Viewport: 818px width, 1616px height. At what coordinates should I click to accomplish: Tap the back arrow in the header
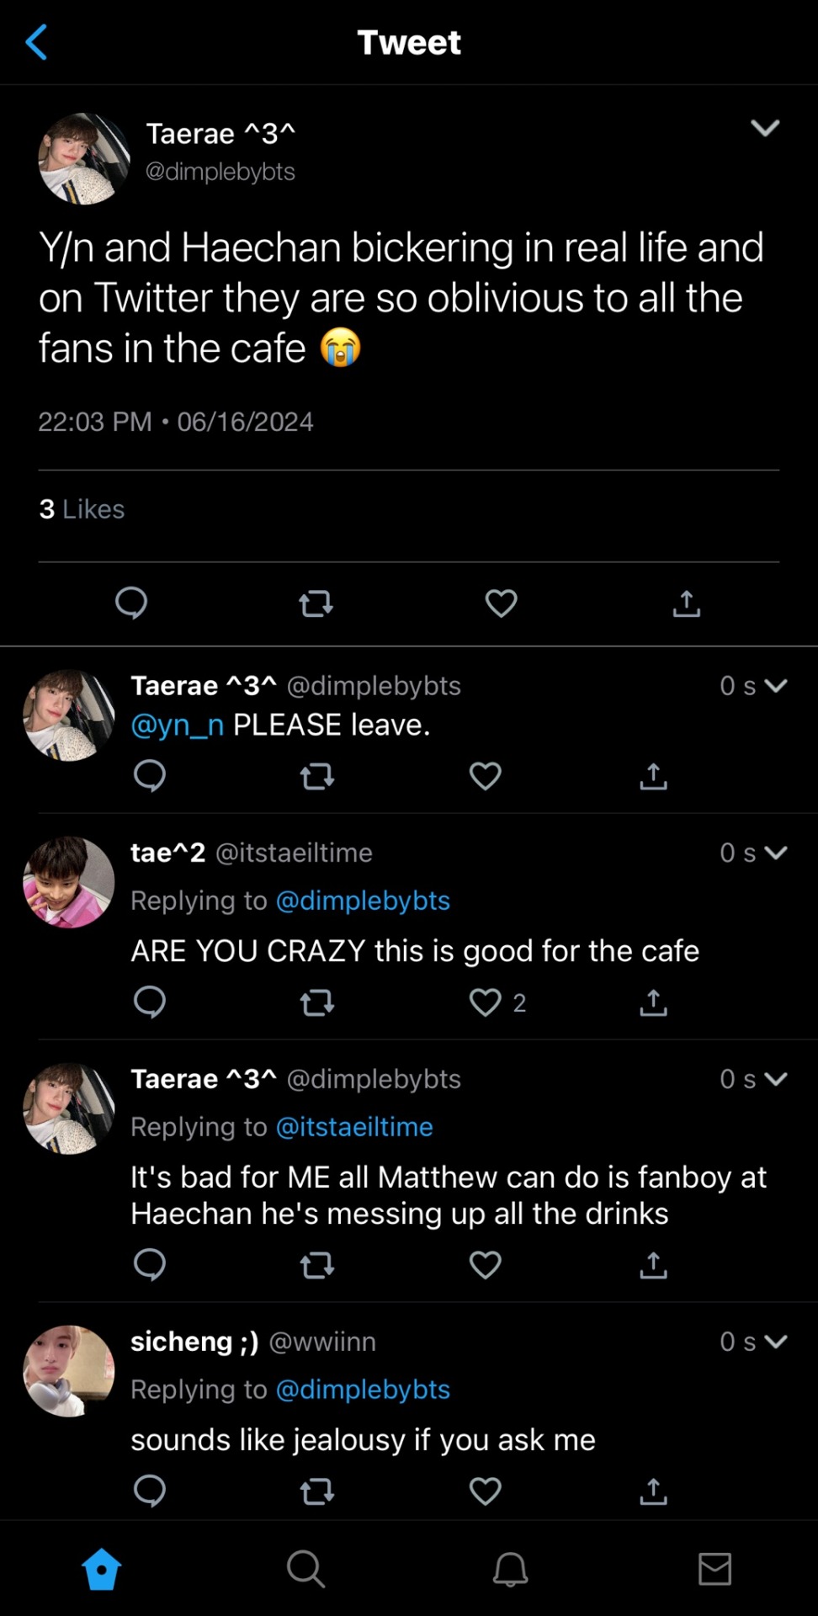click(x=36, y=42)
